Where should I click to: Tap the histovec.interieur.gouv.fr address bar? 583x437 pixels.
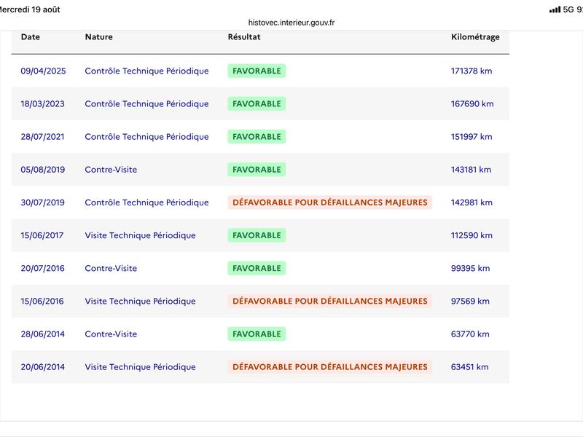pos(291,23)
